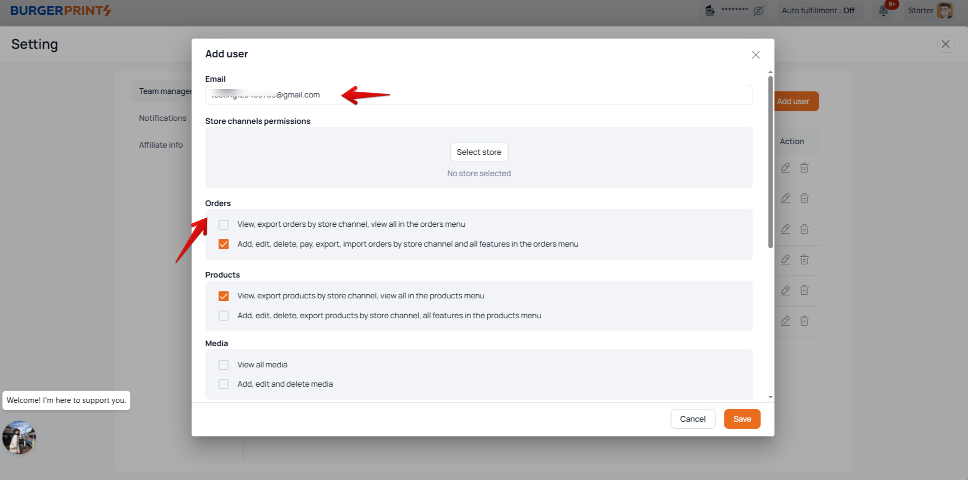Image resolution: width=968 pixels, height=480 pixels.
Task: Enable View, export orders checkbox
Action: (x=223, y=225)
